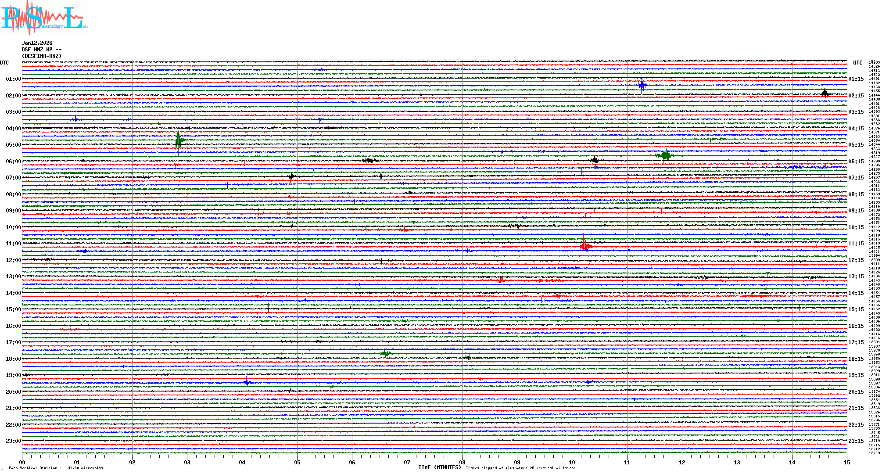Image resolution: width=882 pixels, height=474 pixels.
Task: Click the 18:15 time label on right
Action: point(856,359)
